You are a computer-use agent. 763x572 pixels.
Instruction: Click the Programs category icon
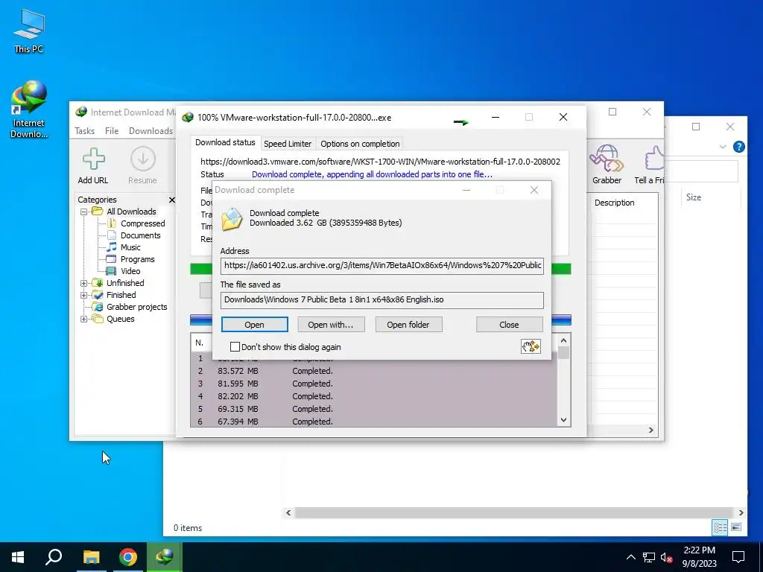click(112, 258)
